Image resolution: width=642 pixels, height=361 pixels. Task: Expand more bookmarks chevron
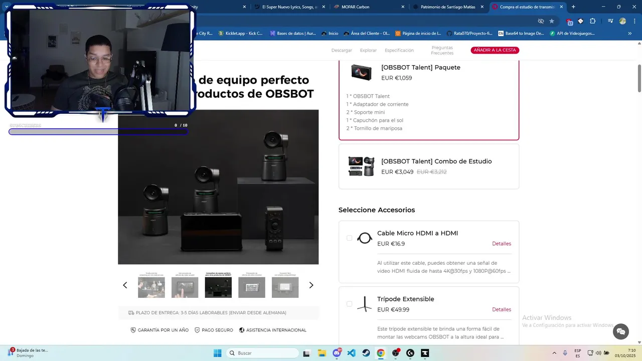pos(630,34)
